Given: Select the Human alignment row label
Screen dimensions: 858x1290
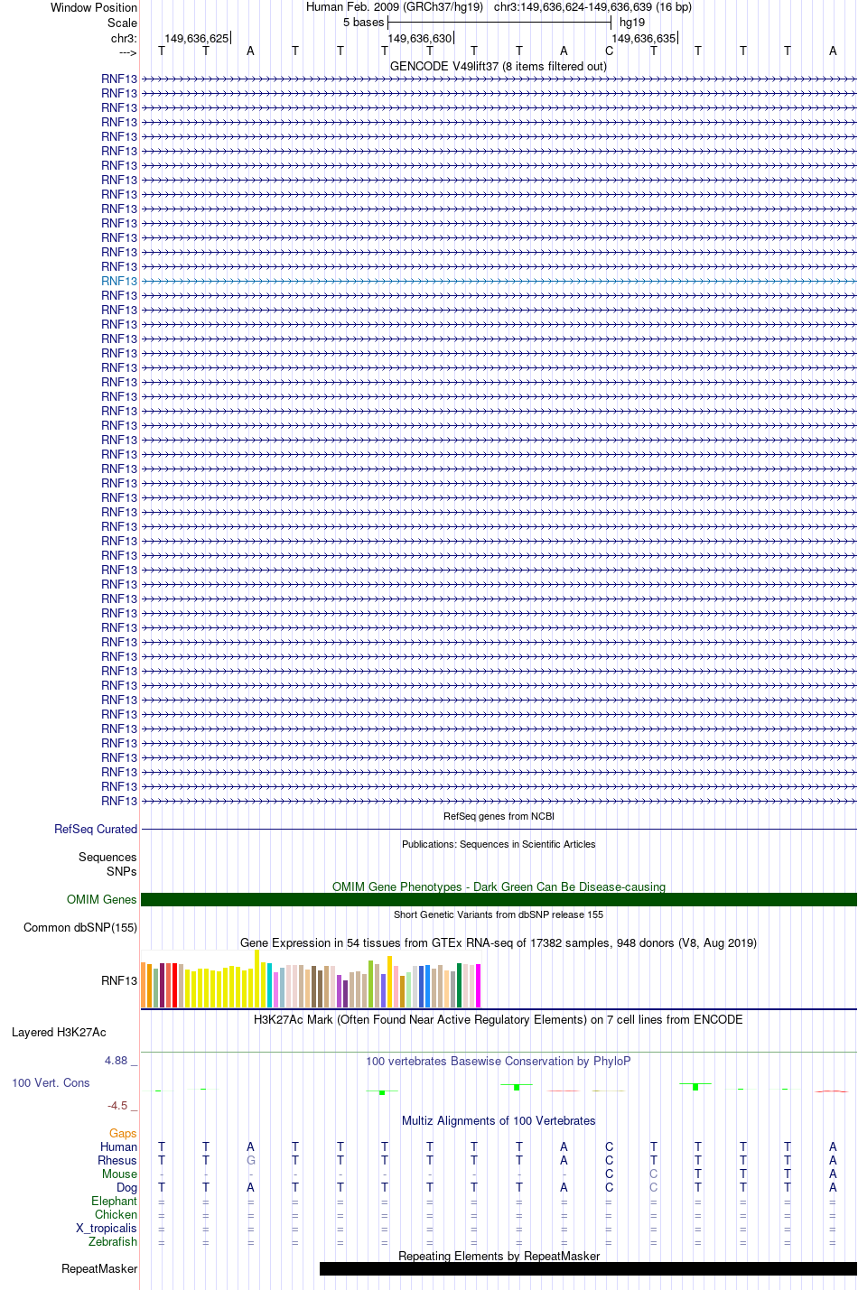Looking at the screenshot, I should point(118,1146).
